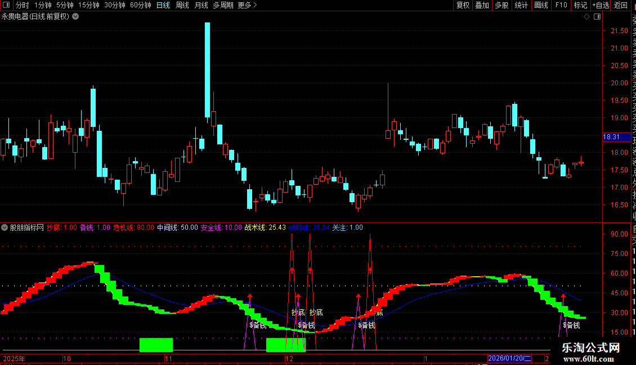The image size is (636, 365).
Task: Click the 2025年 label on the time axis
Action: 14,358
